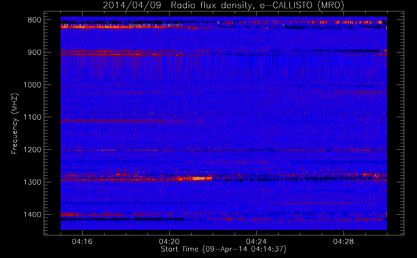Click the 1200 frequency tick label
The width and height of the screenshot is (417, 258).
click(x=32, y=150)
